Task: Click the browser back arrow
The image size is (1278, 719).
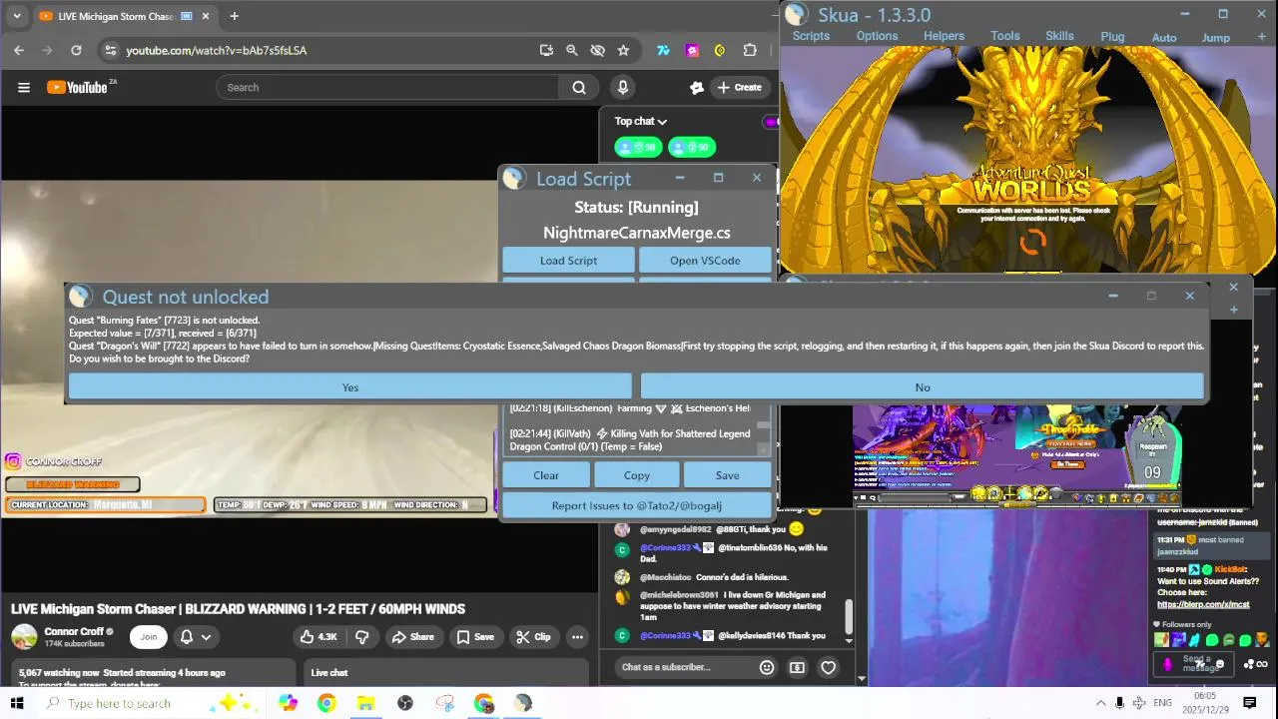Action: [19, 50]
